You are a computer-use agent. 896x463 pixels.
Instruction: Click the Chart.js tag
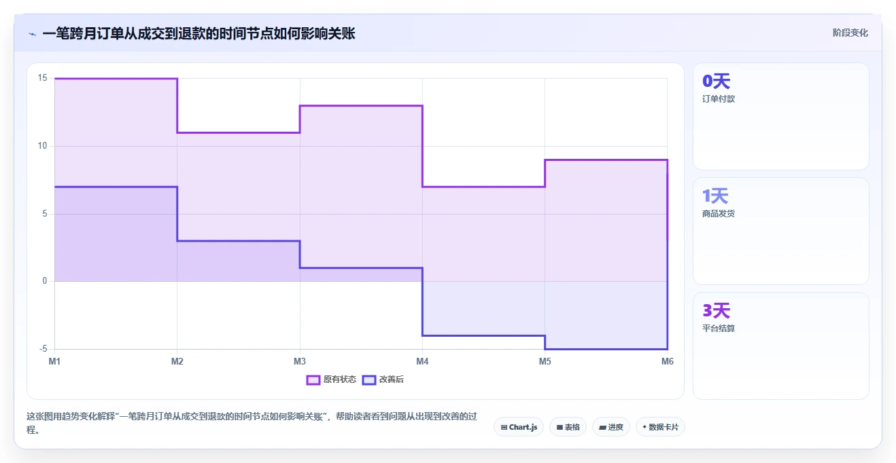tap(519, 427)
